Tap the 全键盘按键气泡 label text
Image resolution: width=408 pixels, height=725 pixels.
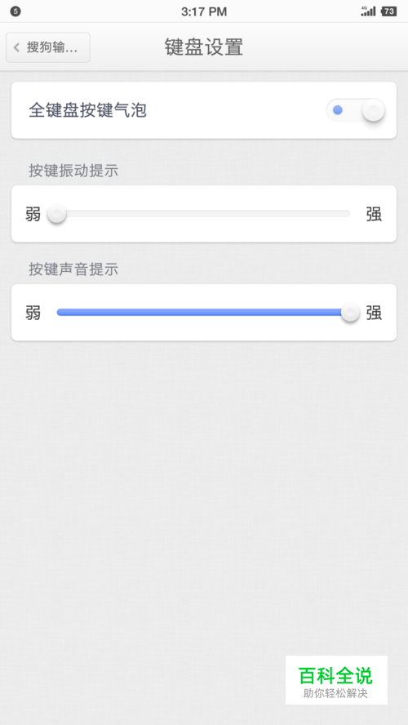[x=88, y=110]
